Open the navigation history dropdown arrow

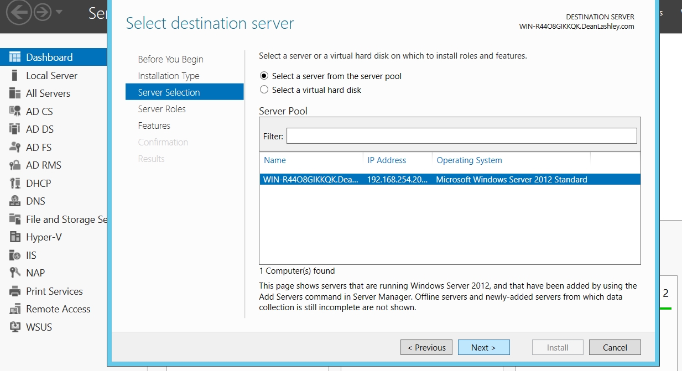[59, 12]
